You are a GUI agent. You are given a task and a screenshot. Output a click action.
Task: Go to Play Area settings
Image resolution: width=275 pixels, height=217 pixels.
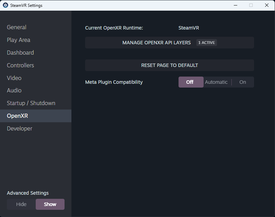point(36,40)
